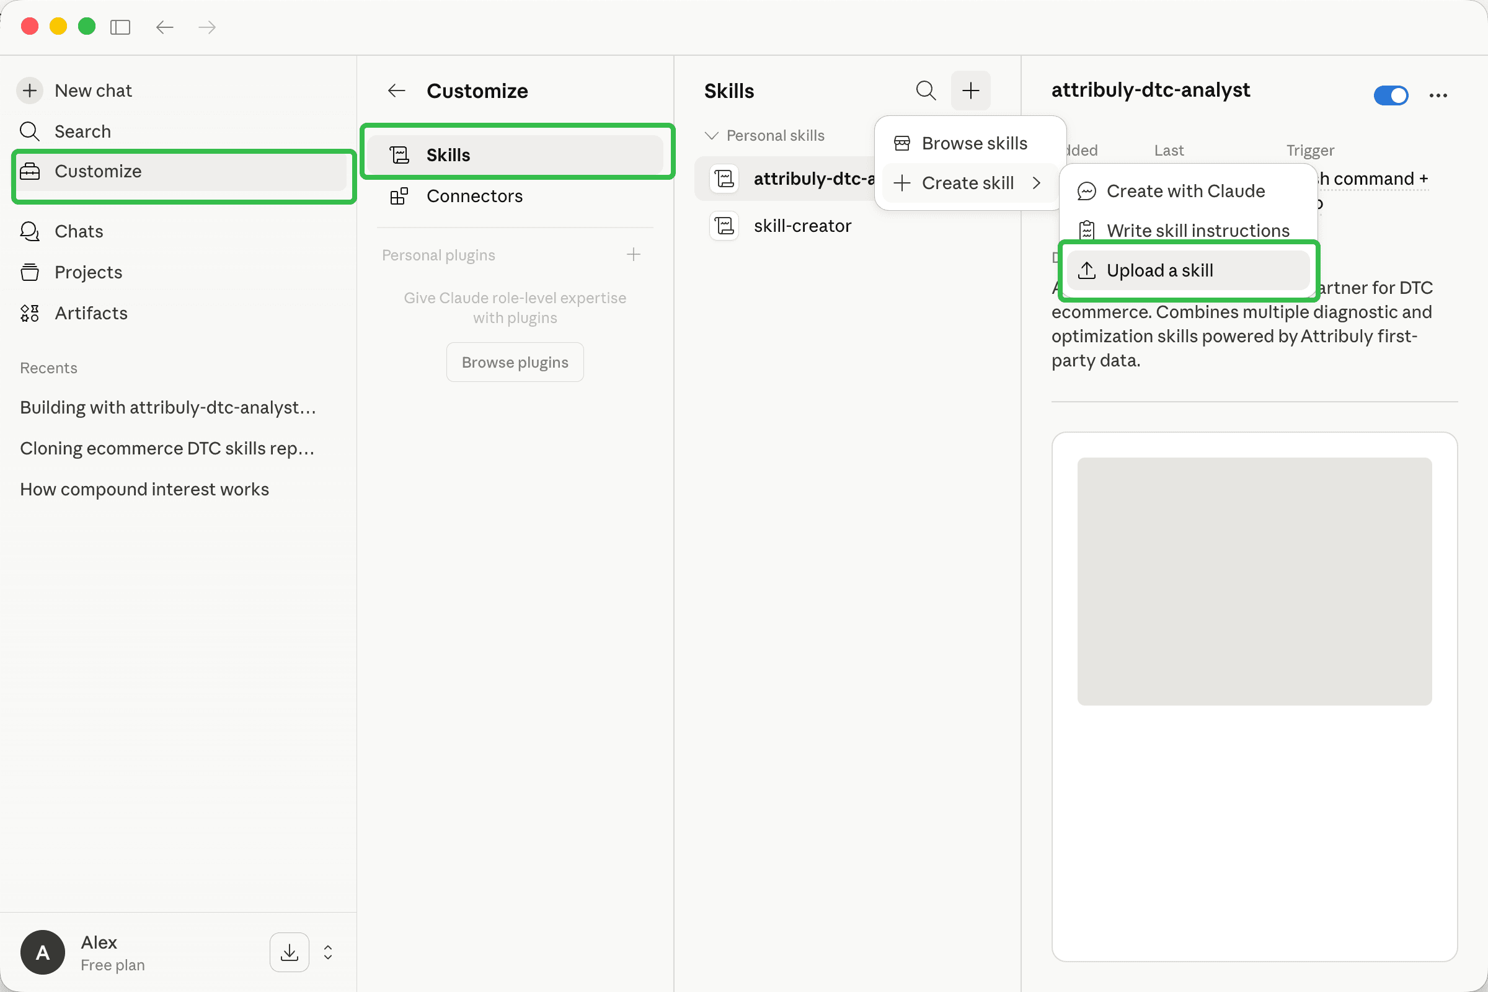
Task: Click the Browse plugins button
Action: (515, 362)
